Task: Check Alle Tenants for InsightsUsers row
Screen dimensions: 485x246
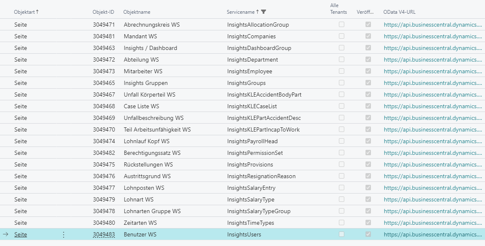Action: coord(341,234)
